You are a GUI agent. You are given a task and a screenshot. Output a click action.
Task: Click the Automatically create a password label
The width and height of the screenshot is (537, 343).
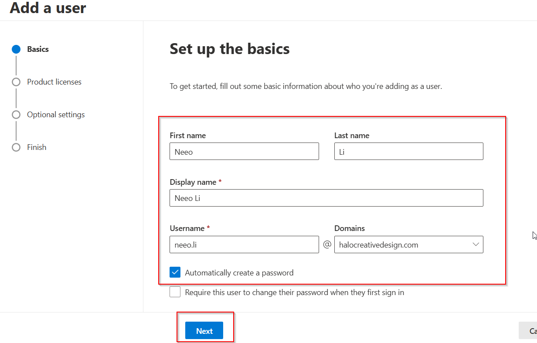point(239,273)
